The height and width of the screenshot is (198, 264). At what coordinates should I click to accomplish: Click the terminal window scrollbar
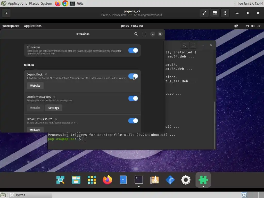pos(214,125)
